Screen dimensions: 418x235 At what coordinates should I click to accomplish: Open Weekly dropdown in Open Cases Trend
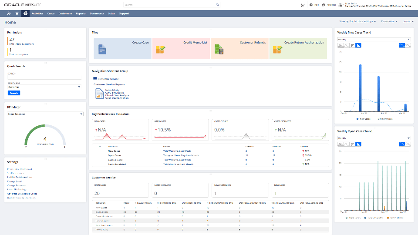[x=374, y=138]
